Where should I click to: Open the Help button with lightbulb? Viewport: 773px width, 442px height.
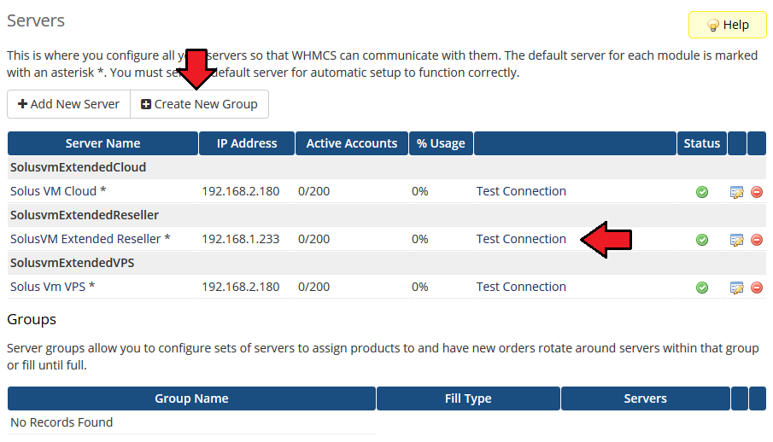click(727, 25)
